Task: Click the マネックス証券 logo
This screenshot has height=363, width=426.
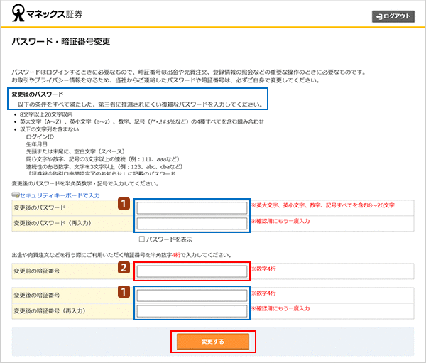Action: pos(48,13)
